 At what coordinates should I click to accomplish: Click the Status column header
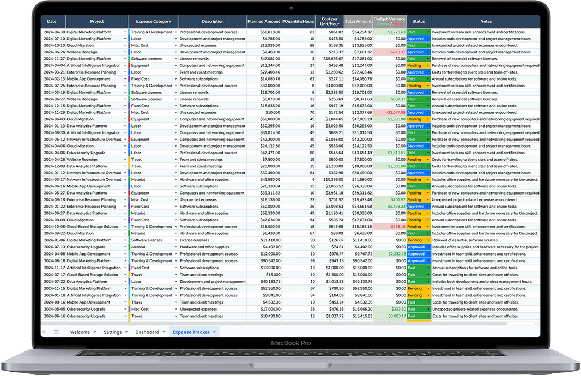pyautogui.click(x=419, y=21)
